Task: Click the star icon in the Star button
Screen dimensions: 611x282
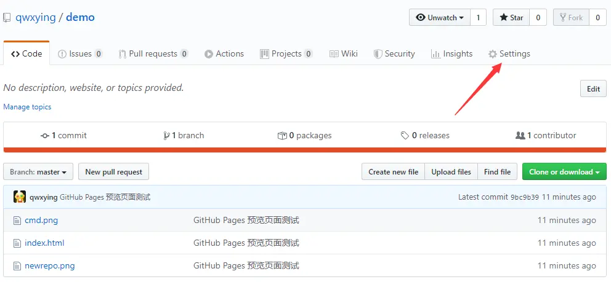Action: pyautogui.click(x=504, y=17)
